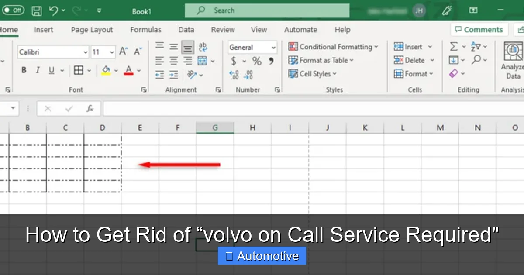Toggle Bold formatting
The height and width of the screenshot is (275, 524).
tap(24, 70)
